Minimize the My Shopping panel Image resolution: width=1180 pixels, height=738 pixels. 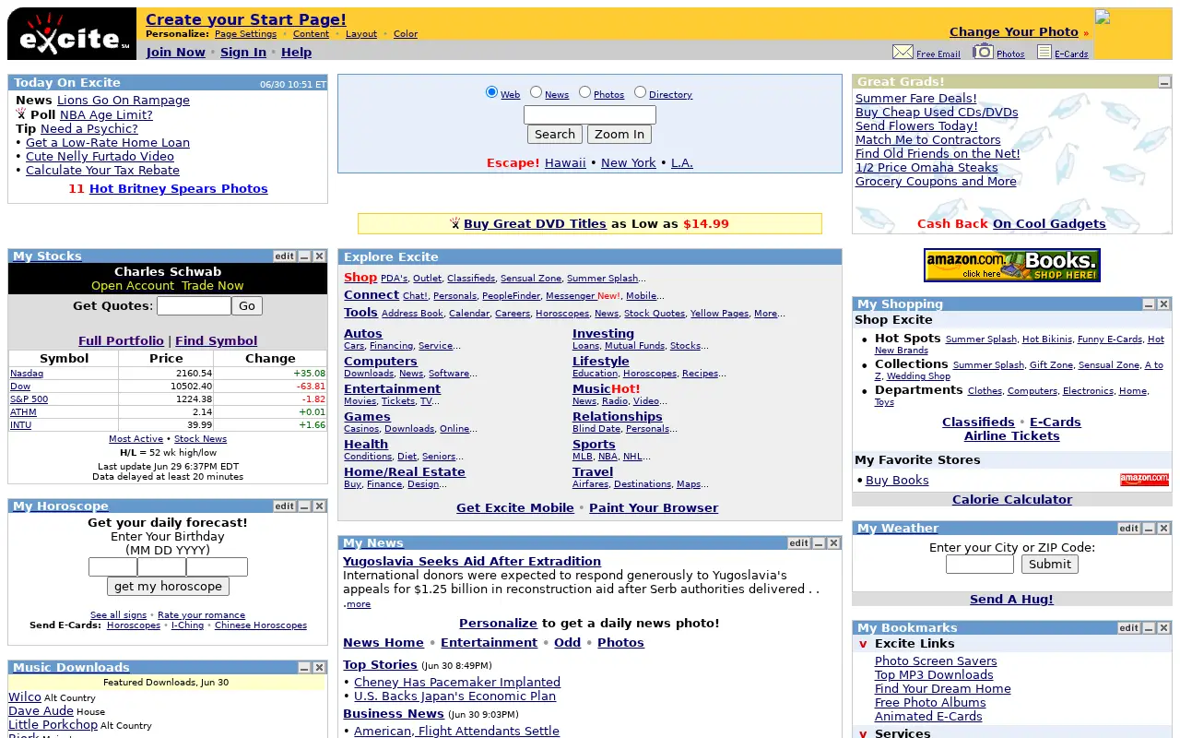1149,304
